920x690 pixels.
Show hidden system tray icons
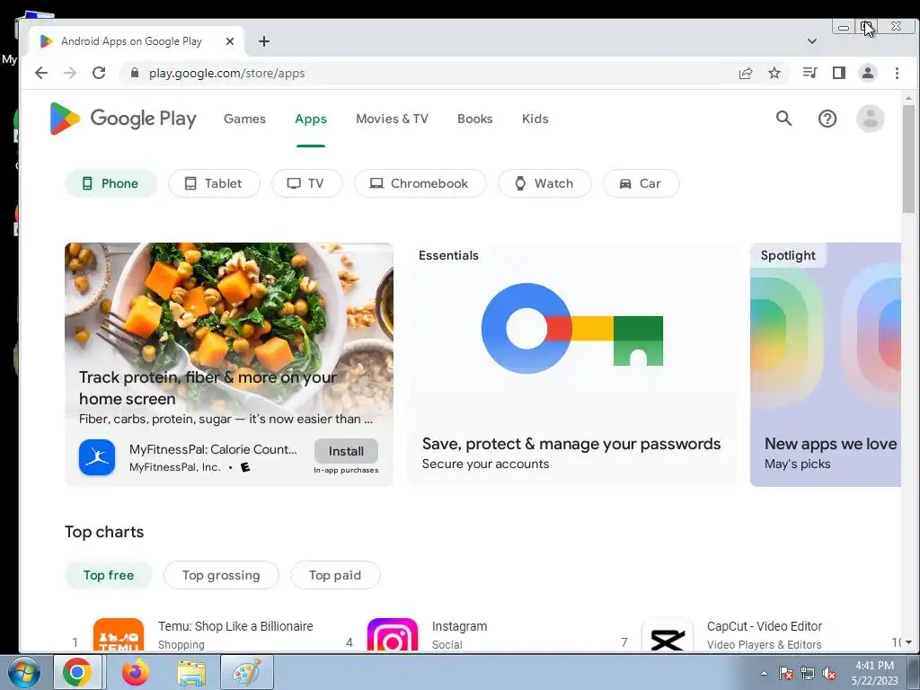coord(764,673)
